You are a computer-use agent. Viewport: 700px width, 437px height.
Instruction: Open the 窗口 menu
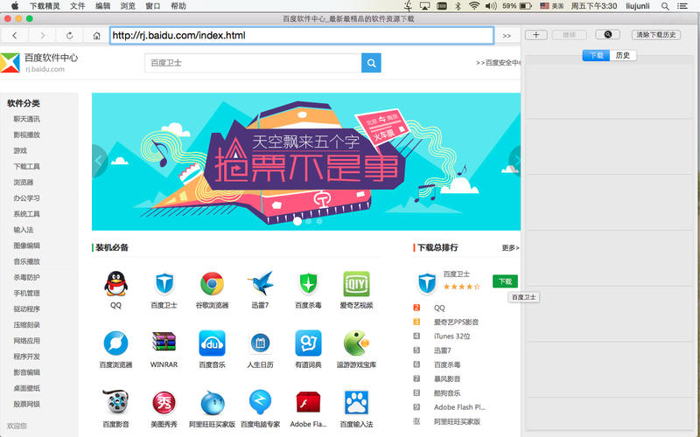[x=152, y=6]
